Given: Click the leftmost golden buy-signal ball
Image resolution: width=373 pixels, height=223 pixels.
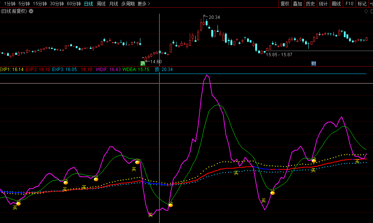Looking at the screenshot, I should pyautogui.click(x=18, y=203).
